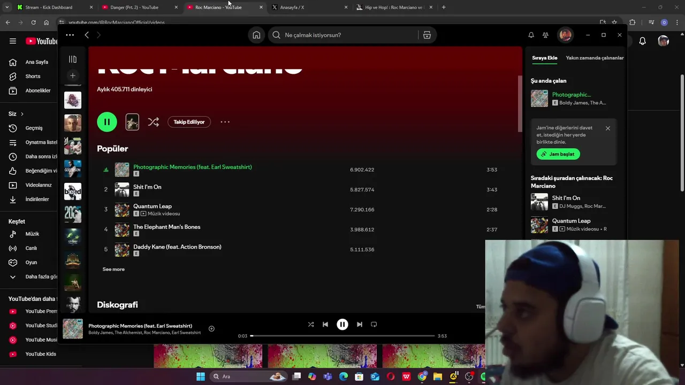This screenshot has height=385, width=685.
Task: Select Shit I'm On in the queue
Action: 574,202
